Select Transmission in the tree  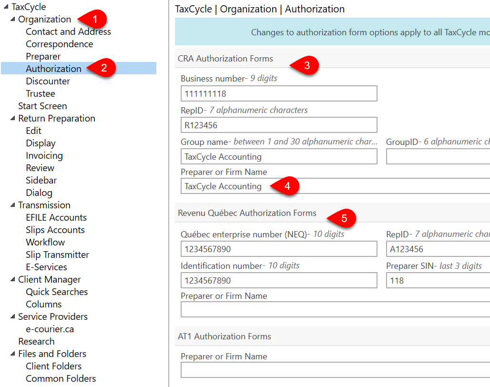[44, 205]
